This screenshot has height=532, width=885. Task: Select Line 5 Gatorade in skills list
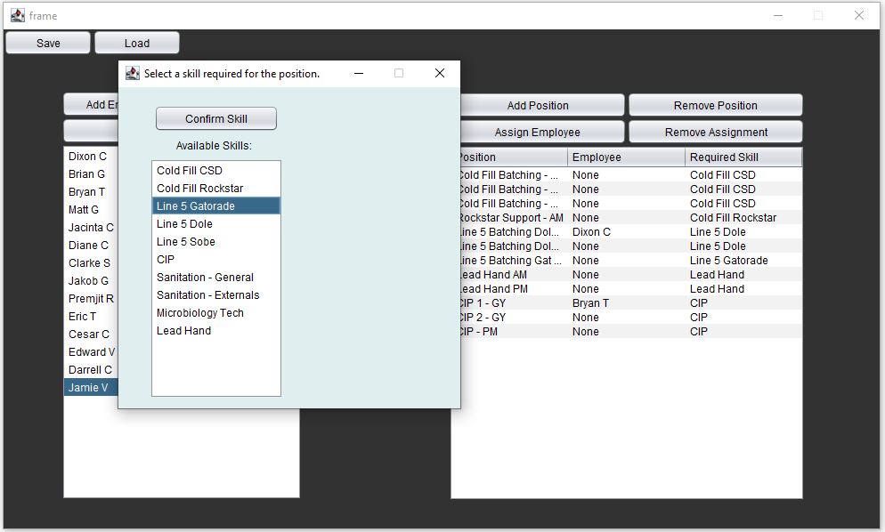(216, 206)
